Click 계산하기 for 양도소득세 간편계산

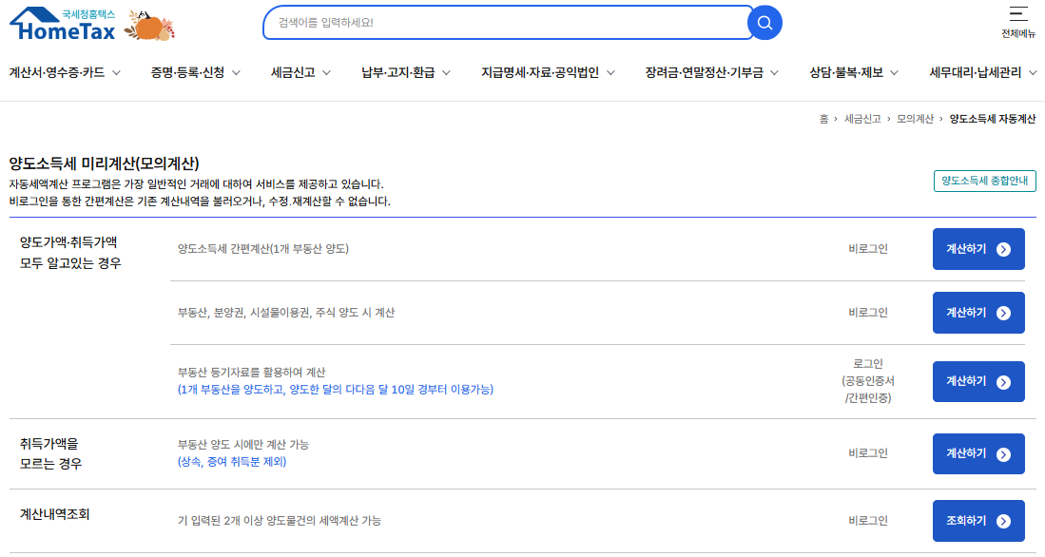(978, 248)
